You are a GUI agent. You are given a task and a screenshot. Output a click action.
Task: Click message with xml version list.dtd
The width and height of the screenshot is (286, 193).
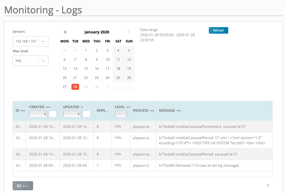click(212, 140)
